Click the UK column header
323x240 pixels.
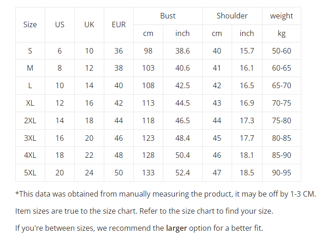coord(89,25)
